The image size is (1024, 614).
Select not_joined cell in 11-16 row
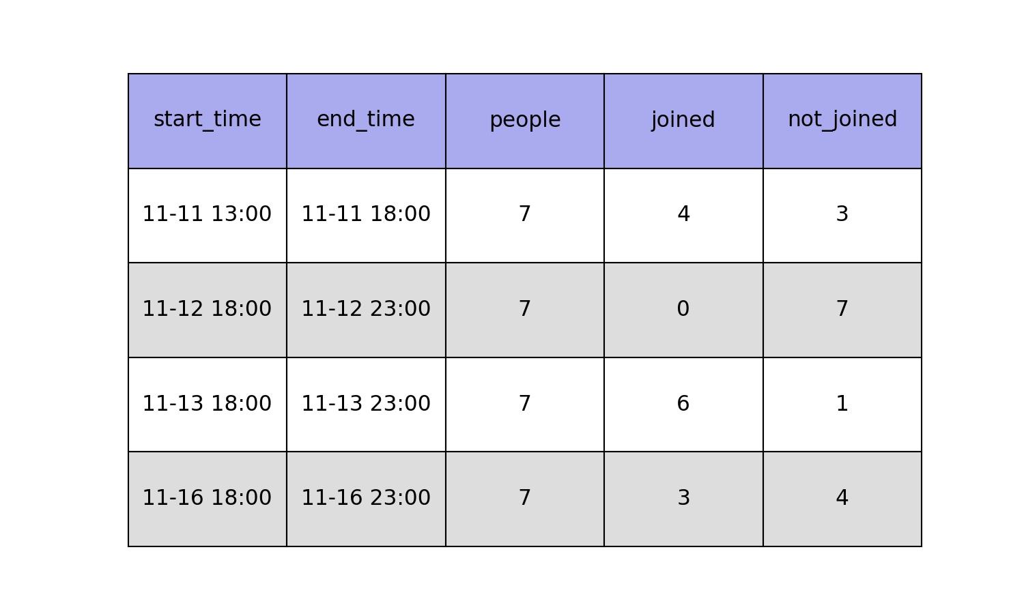tap(842, 499)
